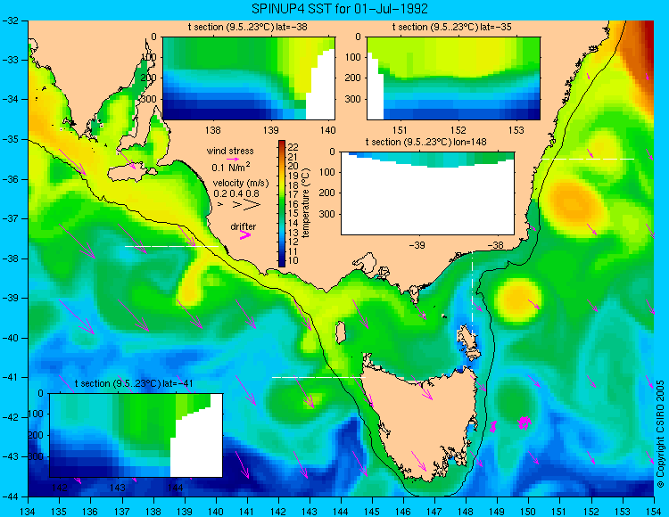Screen dimensions: 669x517
Task: Click the 'wind stress' legend label
Action: coord(230,151)
